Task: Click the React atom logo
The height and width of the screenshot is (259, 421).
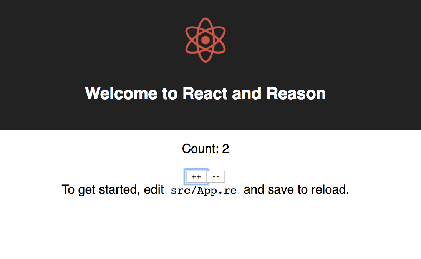Action: point(206,40)
